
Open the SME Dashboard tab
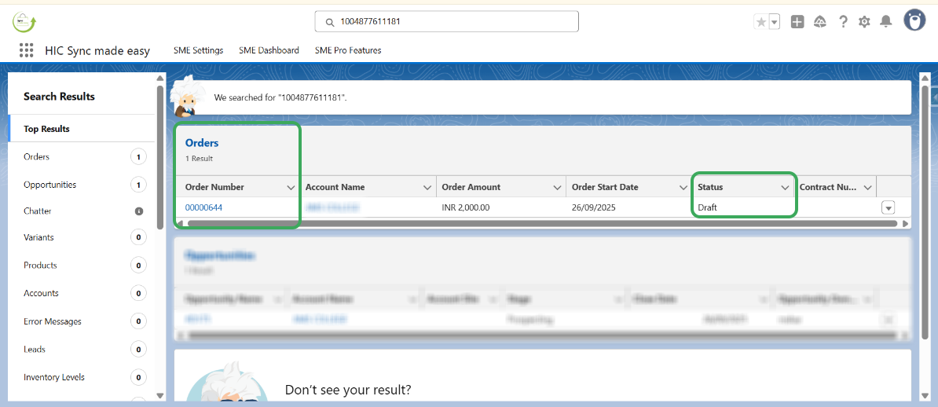[269, 50]
